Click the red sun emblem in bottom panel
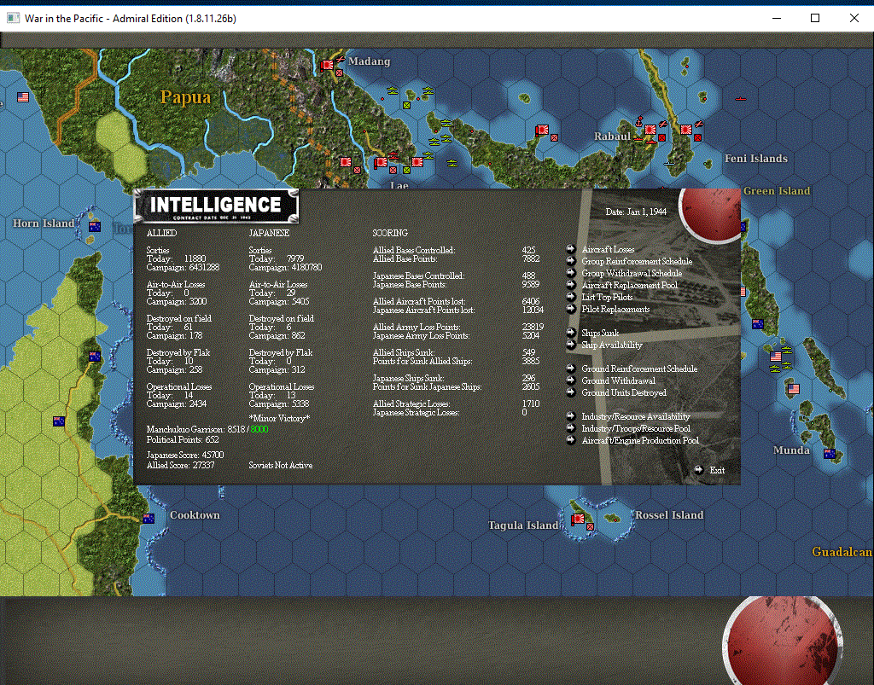The height and width of the screenshot is (685, 874). 783,641
